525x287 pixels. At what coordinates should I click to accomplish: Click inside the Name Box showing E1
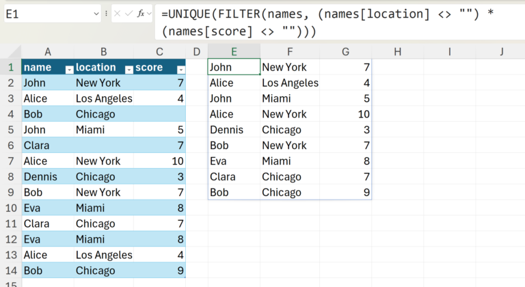[x=48, y=14]
